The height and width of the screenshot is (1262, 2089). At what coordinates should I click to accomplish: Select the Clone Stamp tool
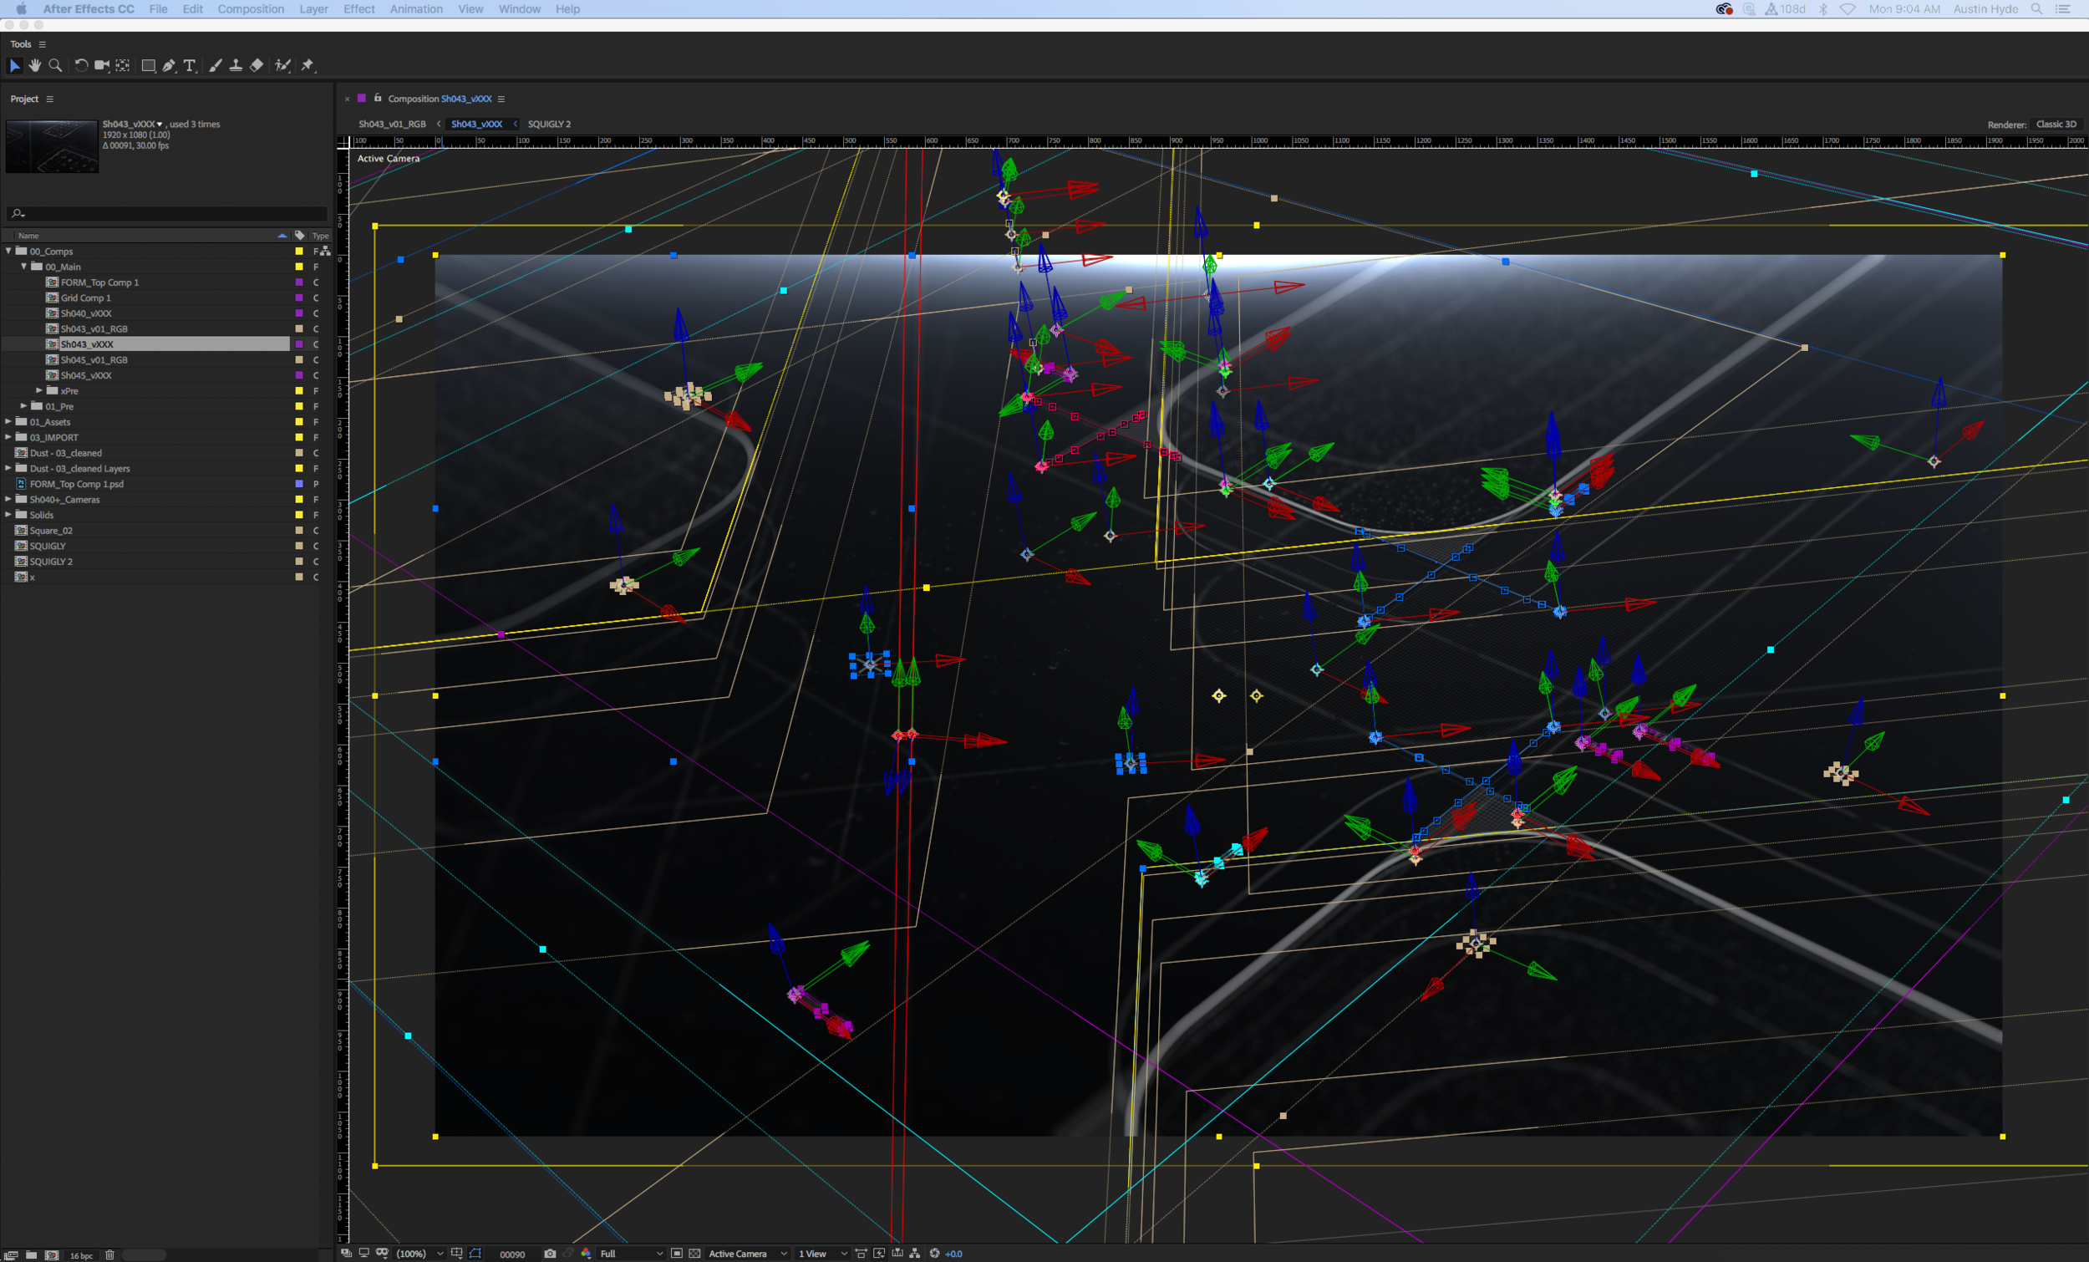click(236, 65)
